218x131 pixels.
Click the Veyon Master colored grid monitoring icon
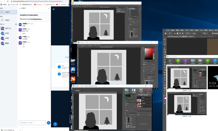click(171, 61)
